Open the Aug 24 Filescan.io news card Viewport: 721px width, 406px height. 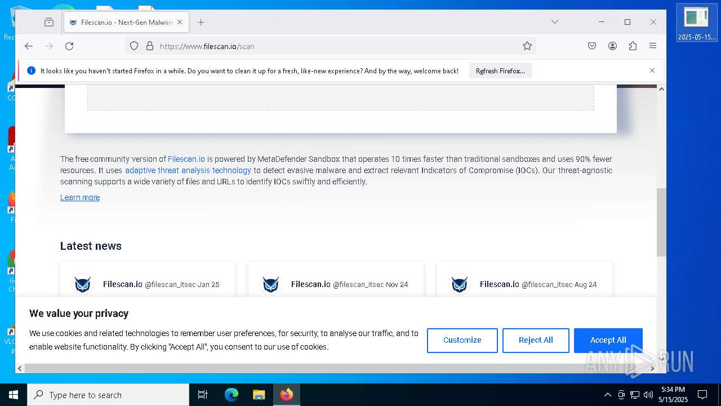point(524,280)
